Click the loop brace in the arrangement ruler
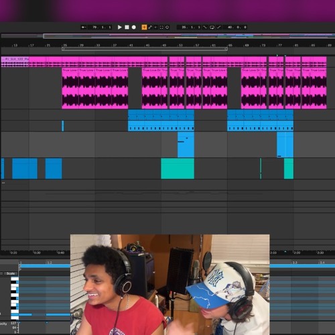The image size is (335, 335). pyautogui.click(x=145, y=49)
